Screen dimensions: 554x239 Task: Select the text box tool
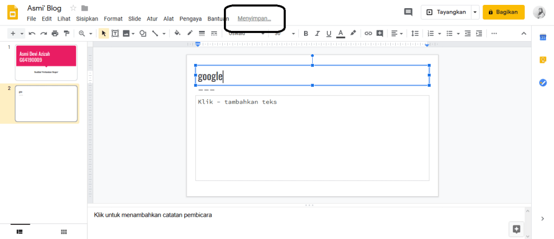click(115, 34)
